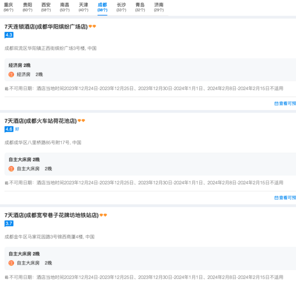The width and height of the screenshot is (296, 284).
Task: Click the 4.6 rating badge
Action: point(9,129)
